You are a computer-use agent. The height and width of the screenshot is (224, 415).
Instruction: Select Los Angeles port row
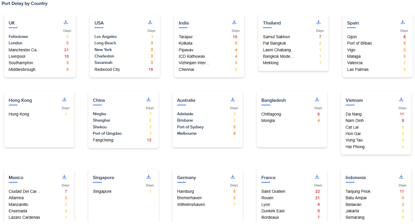106,36
